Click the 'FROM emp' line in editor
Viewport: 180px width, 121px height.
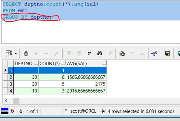15,11
